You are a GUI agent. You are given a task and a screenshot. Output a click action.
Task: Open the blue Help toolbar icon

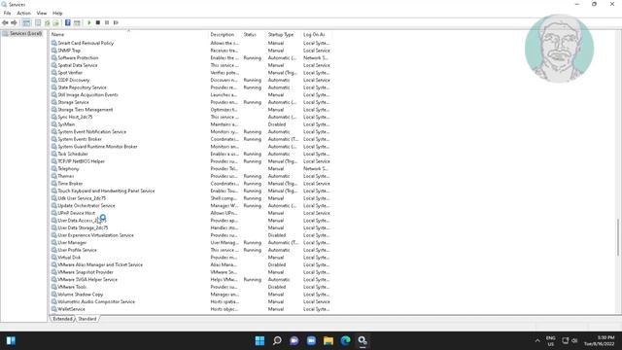[67, 23]
